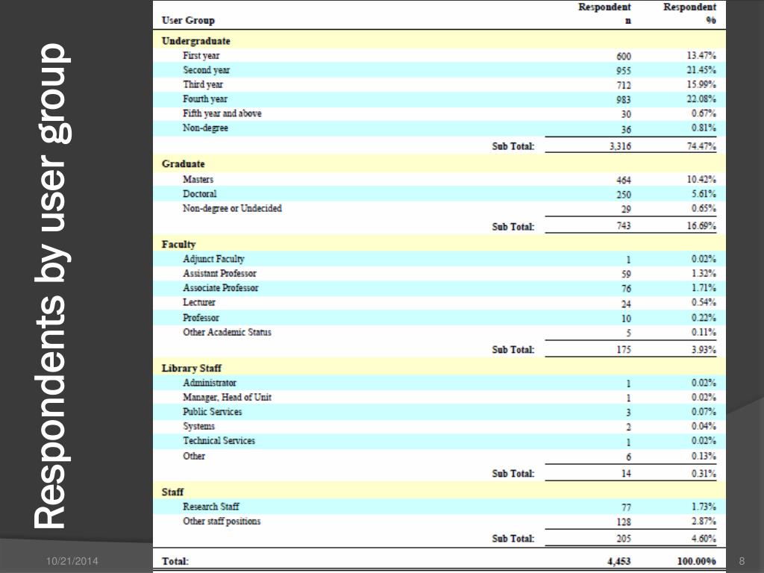764x573 pixels.
Task: Select the "User Group" column header
Action: (x=188, y=20)
